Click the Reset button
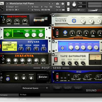 (x=78, y=88)
